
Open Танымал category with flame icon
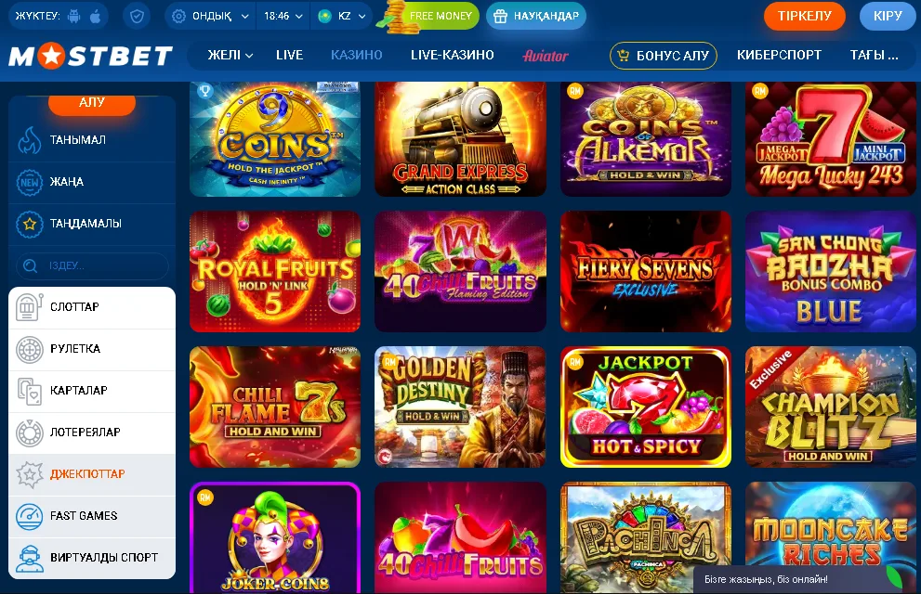pos(30,140)
